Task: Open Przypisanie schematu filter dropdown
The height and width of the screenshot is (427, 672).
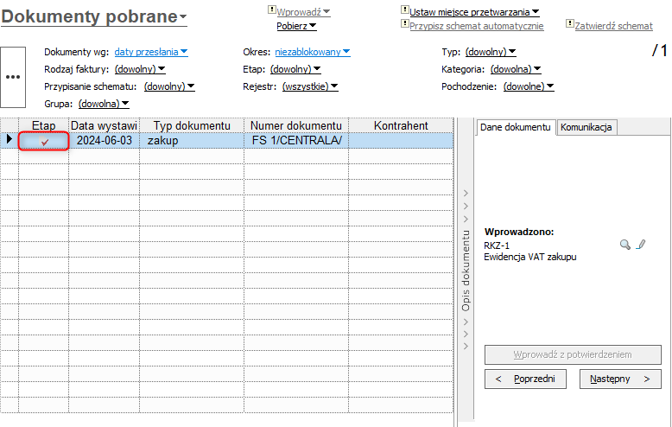Action: point(169,86)
